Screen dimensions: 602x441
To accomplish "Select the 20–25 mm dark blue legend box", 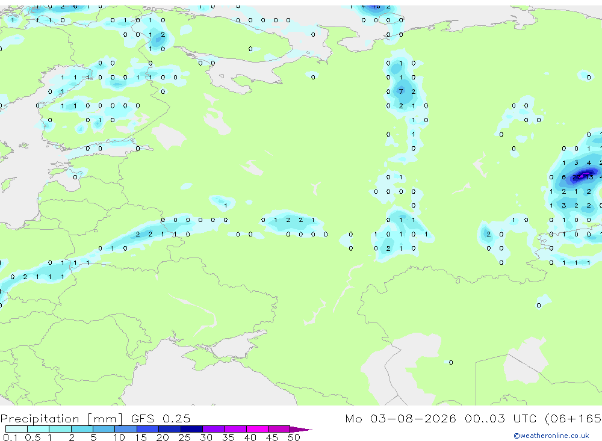I will click(170, 429).
